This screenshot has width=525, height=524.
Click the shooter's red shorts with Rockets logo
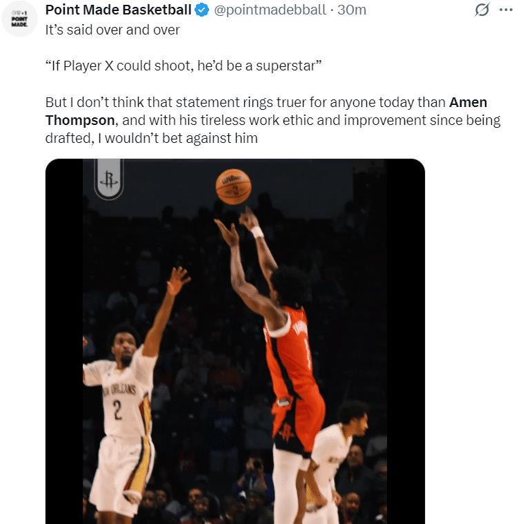[x=297, y=423]
